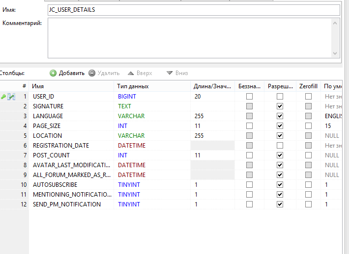This screenshot has width=349, height=254.
Task: Select the MENTIONING_NOTIFICATIO... column name
Action: [x=72, y=195]
